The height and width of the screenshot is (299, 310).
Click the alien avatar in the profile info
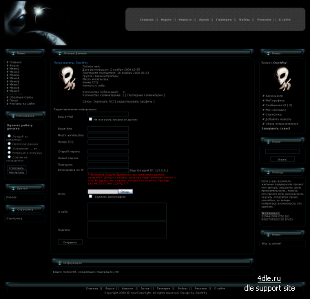click(x=68, y=78)
